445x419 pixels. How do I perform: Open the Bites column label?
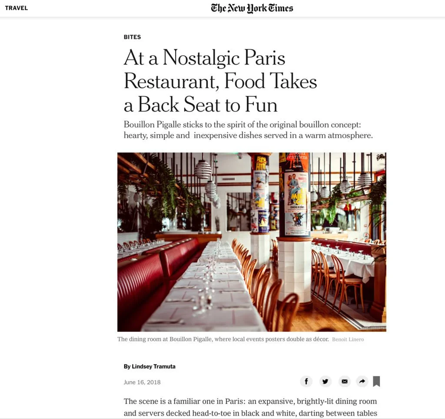(x=132, y=37)
